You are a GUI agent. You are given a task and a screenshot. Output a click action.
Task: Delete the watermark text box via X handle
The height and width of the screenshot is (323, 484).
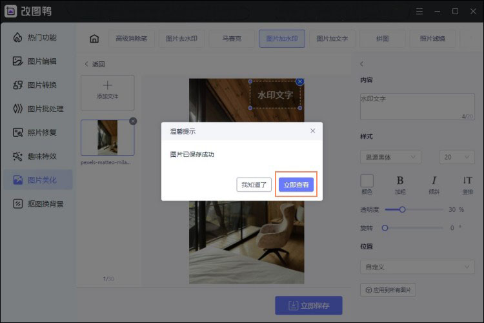click(300, 82)
